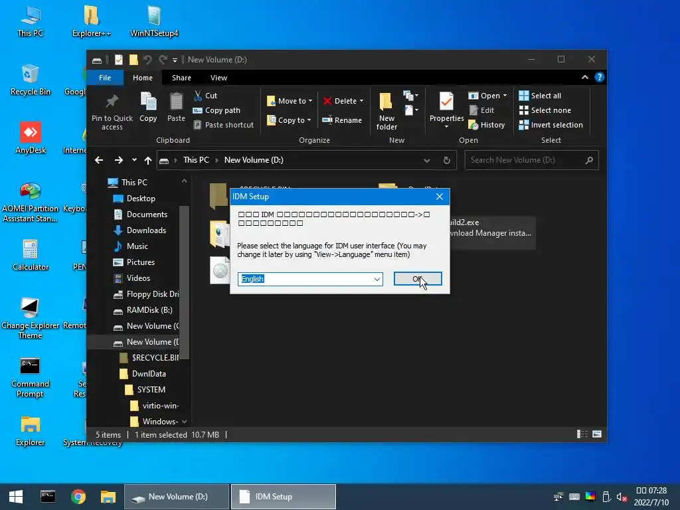Open Properties from the ribbon
The width and height of the screenshot is (680, 510).
click(x=446, y=111)
